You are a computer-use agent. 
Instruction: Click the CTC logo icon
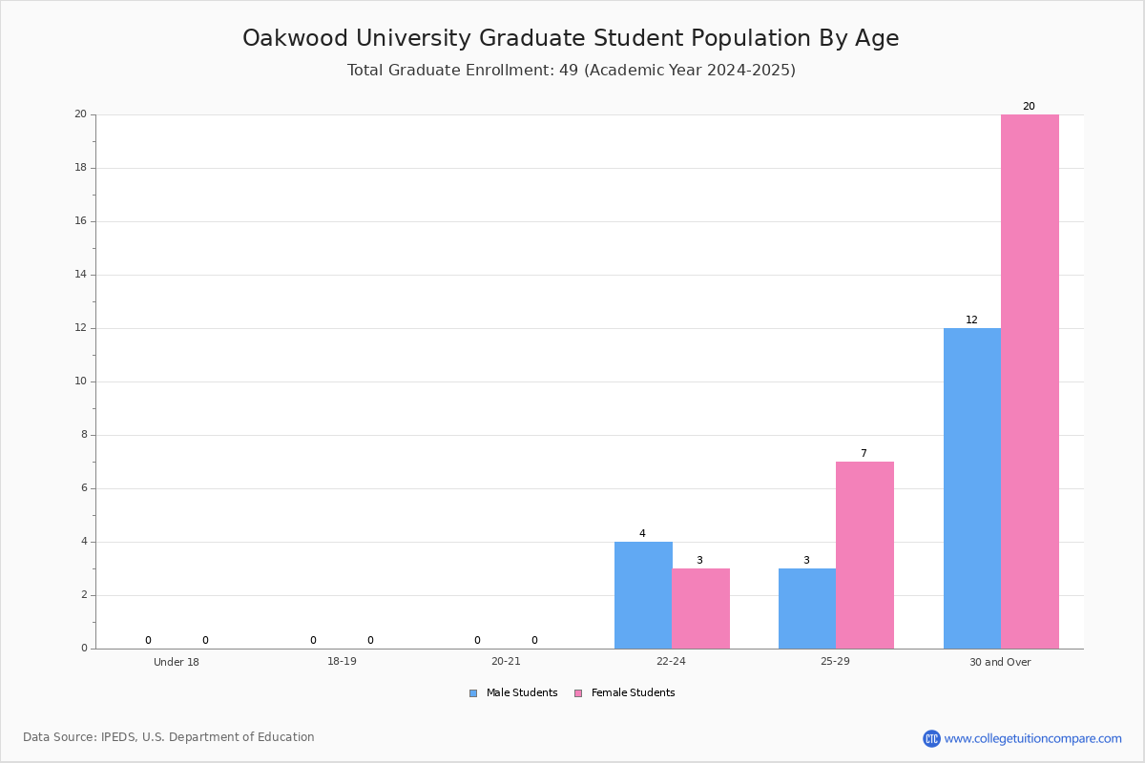tap(931, 738)
